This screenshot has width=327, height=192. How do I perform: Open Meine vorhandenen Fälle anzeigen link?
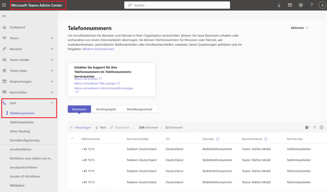click(x=97, y=83)
